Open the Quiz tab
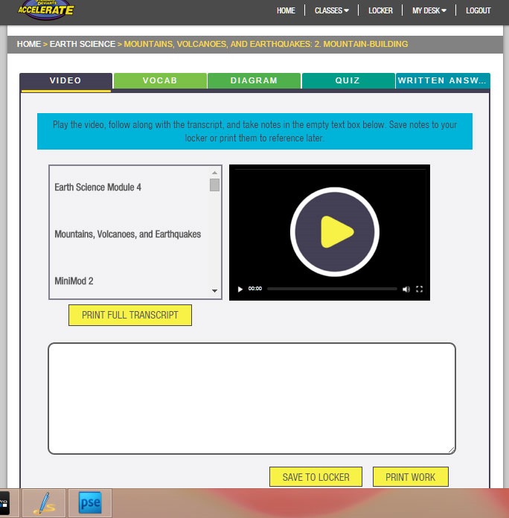Screen dimensions: 509x518 coord(348,80)
